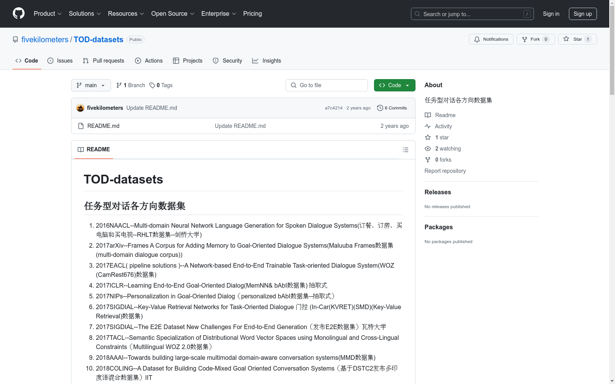Image resolution: width=615 pixels, height=384 pixels.
Task: Open the README.md file
Action: [103, 126]
